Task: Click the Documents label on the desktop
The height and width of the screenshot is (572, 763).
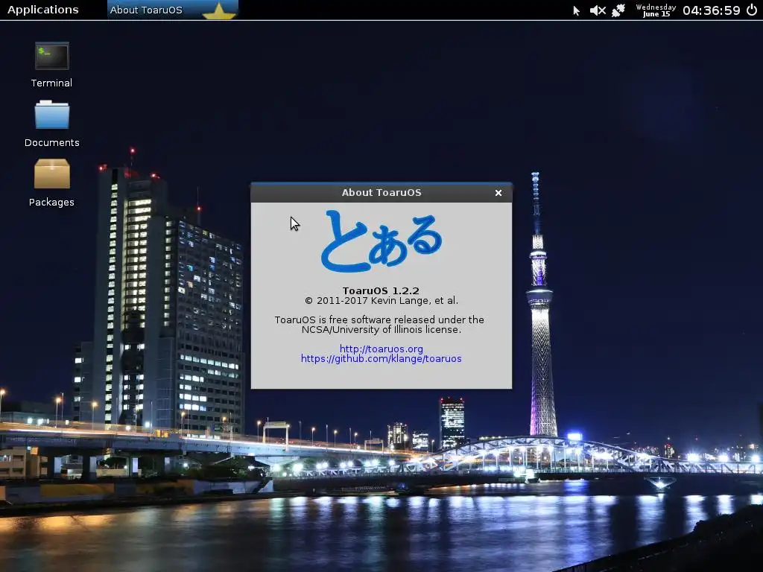Action: click(x=51, y=142)
